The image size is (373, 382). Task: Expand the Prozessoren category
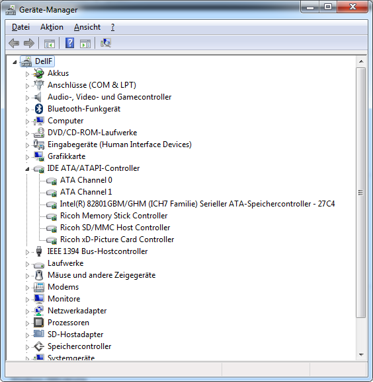click(x=27, y=323)
